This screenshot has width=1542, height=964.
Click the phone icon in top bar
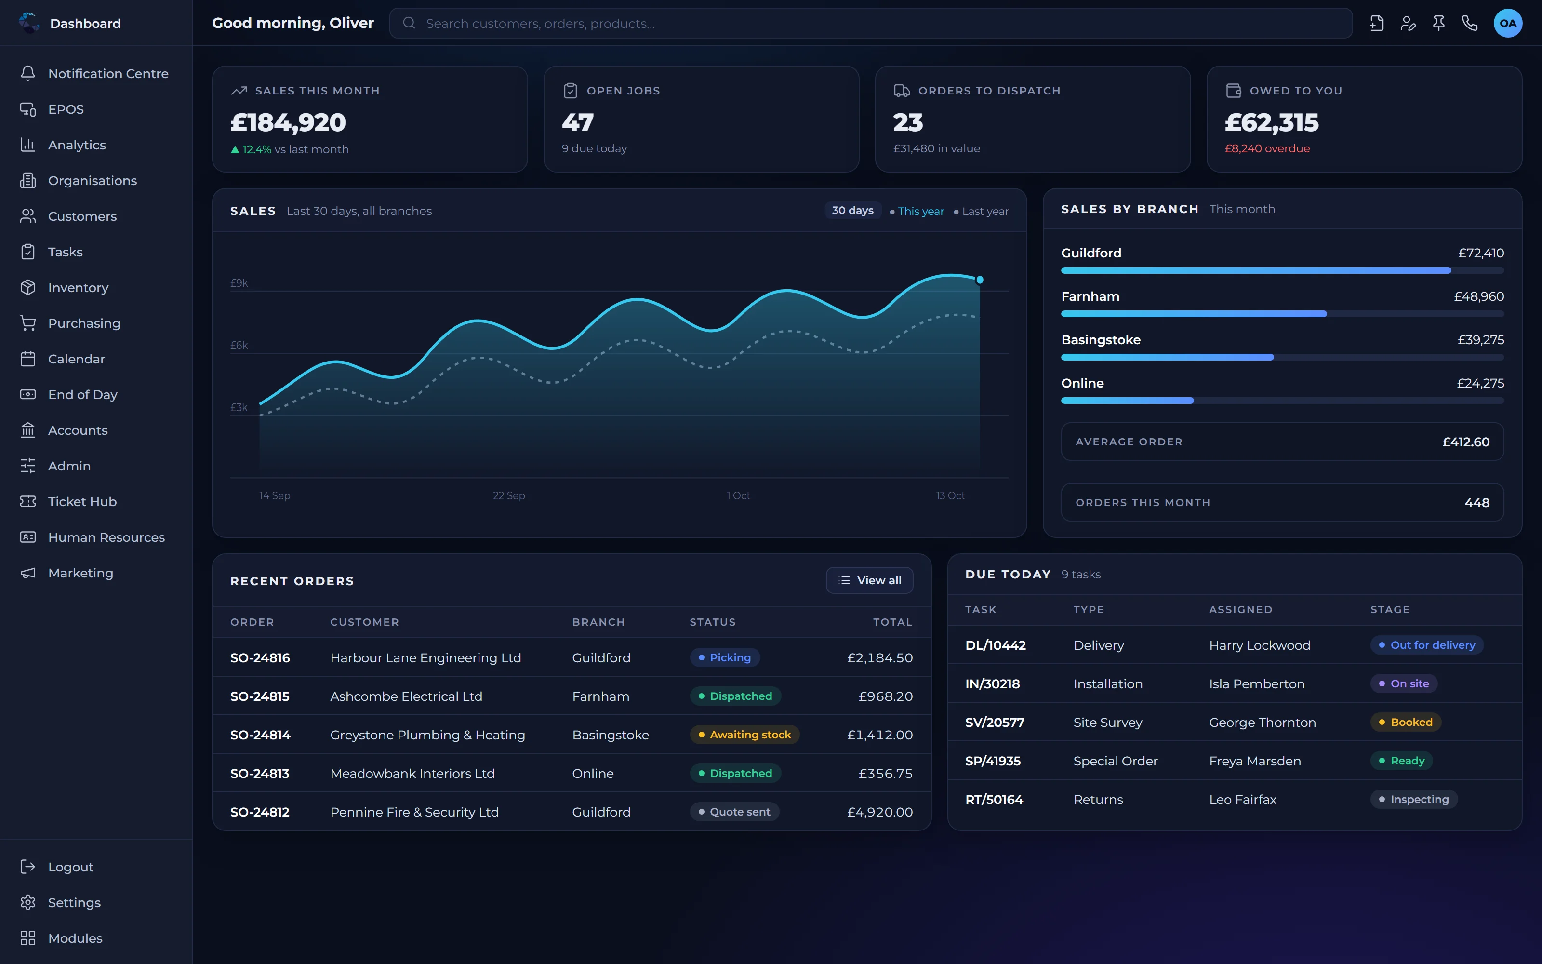tap(1470, 24)
